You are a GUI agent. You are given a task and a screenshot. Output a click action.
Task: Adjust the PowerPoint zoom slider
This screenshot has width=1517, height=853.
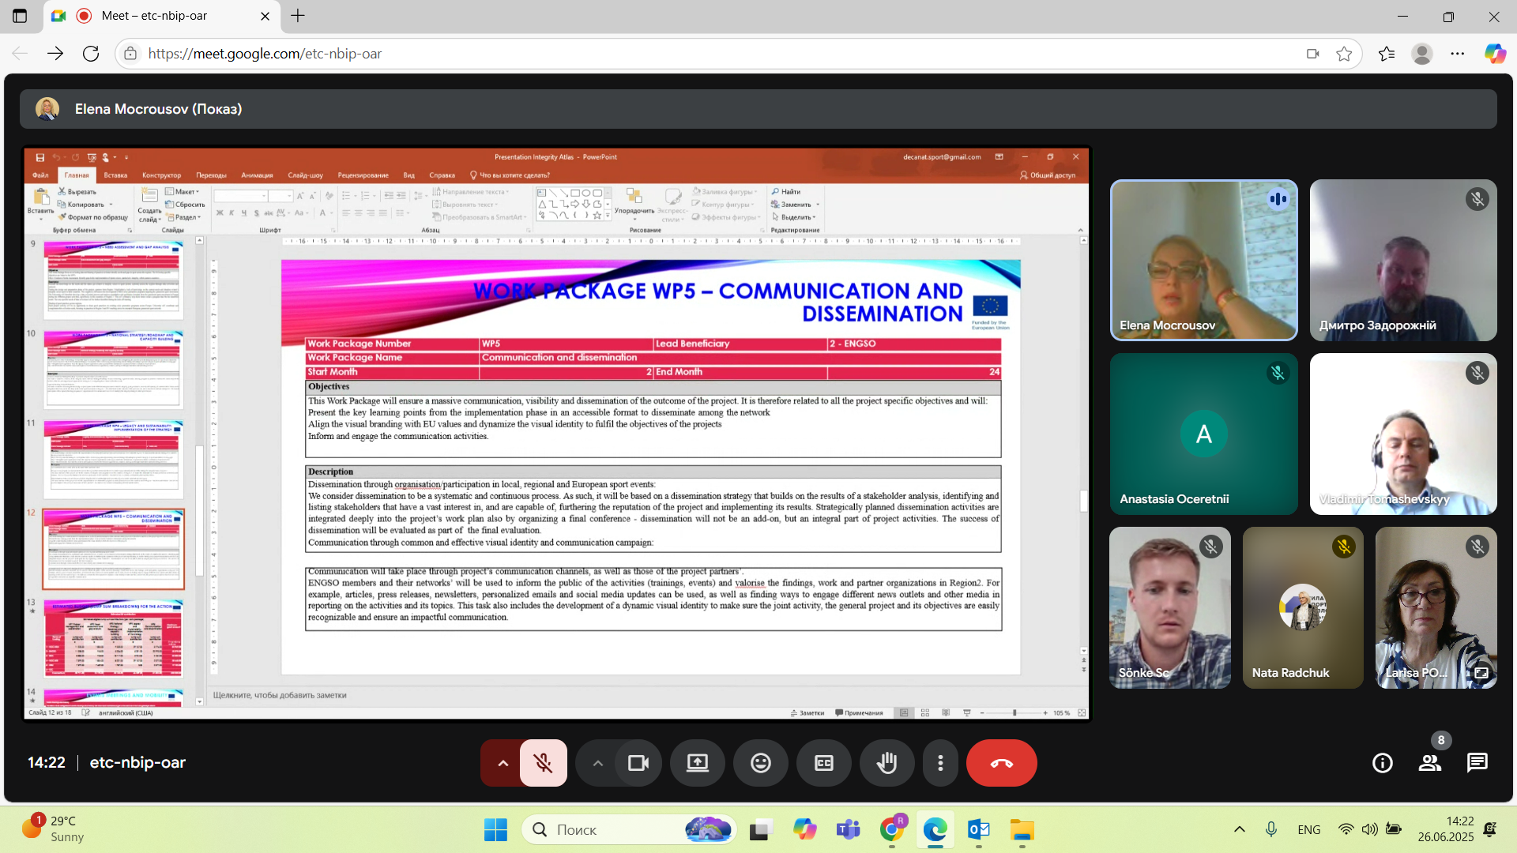tap(1014, 712)
